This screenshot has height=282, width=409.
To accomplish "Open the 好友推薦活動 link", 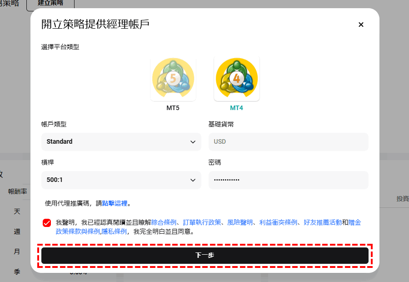I will pos(323,222).
